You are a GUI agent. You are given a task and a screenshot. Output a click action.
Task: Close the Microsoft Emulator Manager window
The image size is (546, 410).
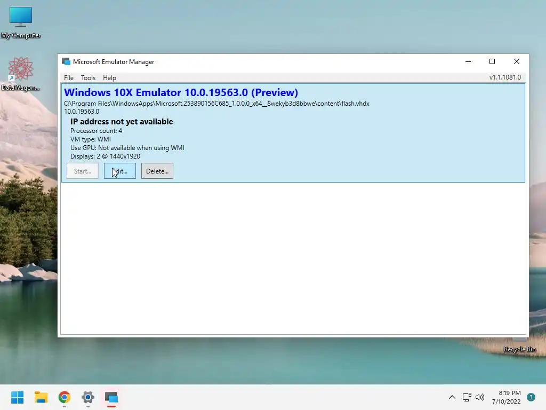(x=516, y=62)
